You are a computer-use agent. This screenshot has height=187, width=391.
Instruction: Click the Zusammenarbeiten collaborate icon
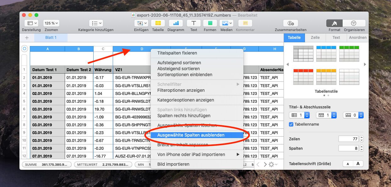291,23
